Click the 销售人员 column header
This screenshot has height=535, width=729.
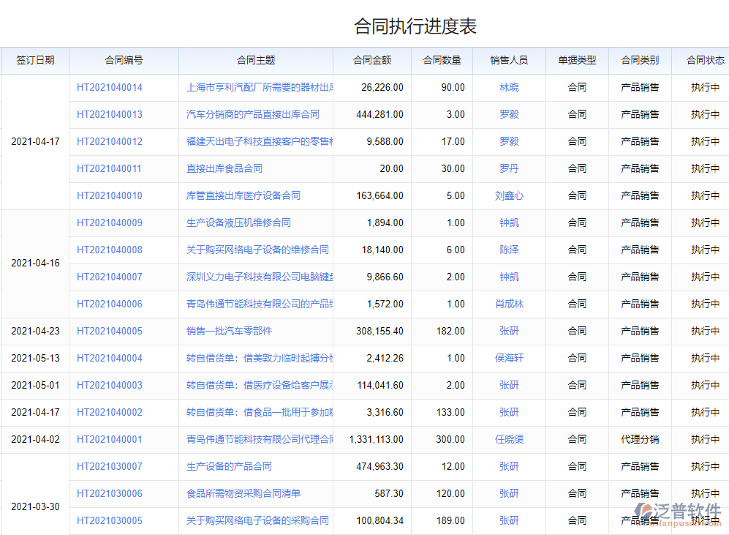click(x=509, y=60)
